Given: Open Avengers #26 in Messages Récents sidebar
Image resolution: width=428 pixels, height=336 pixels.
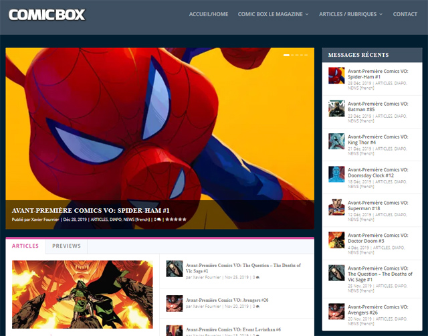Looking at the screenshot, I should [x=378, y=310].
